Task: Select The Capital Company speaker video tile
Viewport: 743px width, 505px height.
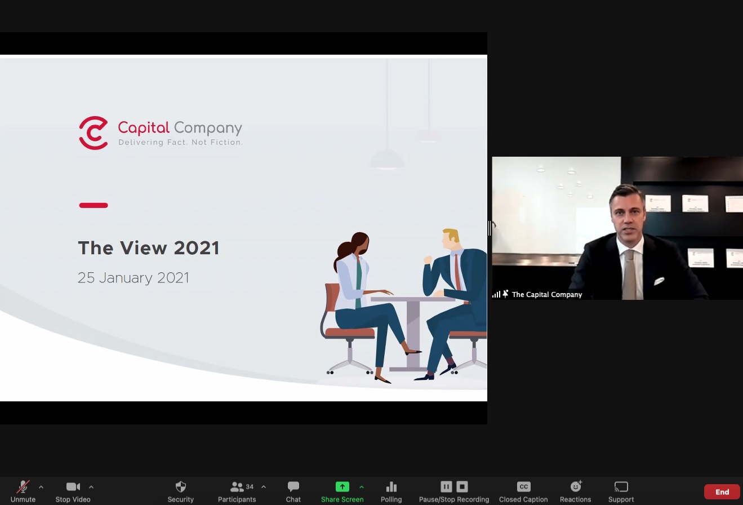Action: (617, 228)
